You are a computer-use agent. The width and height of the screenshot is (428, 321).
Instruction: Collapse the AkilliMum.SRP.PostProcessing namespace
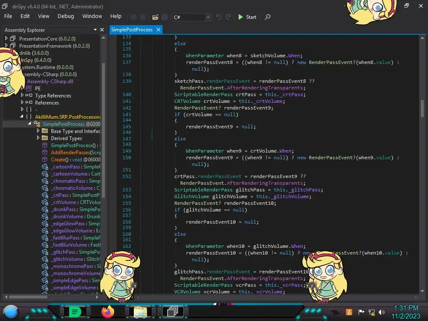tap(22, 116)
